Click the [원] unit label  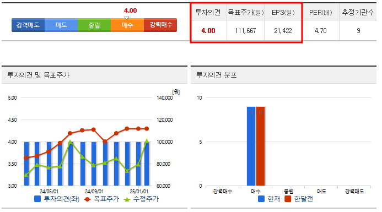[176, 92]
